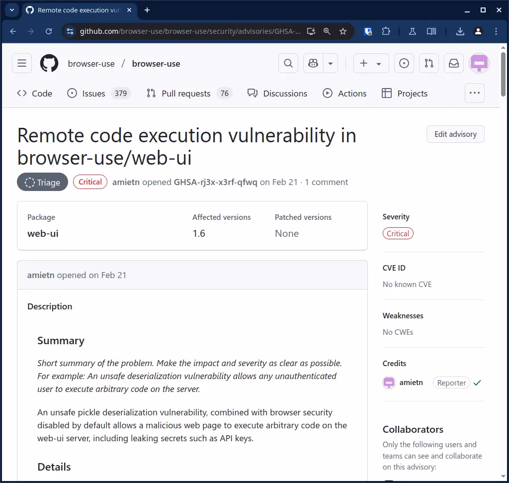Open GitHub Copilot chat

click(313, 63)
